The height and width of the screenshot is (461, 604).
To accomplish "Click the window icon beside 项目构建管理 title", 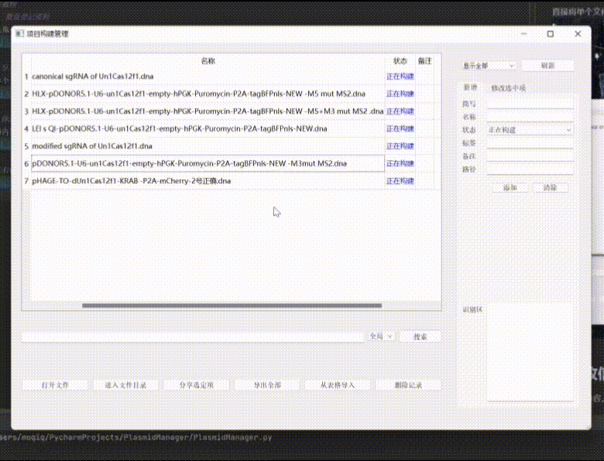I will (19, 34).
